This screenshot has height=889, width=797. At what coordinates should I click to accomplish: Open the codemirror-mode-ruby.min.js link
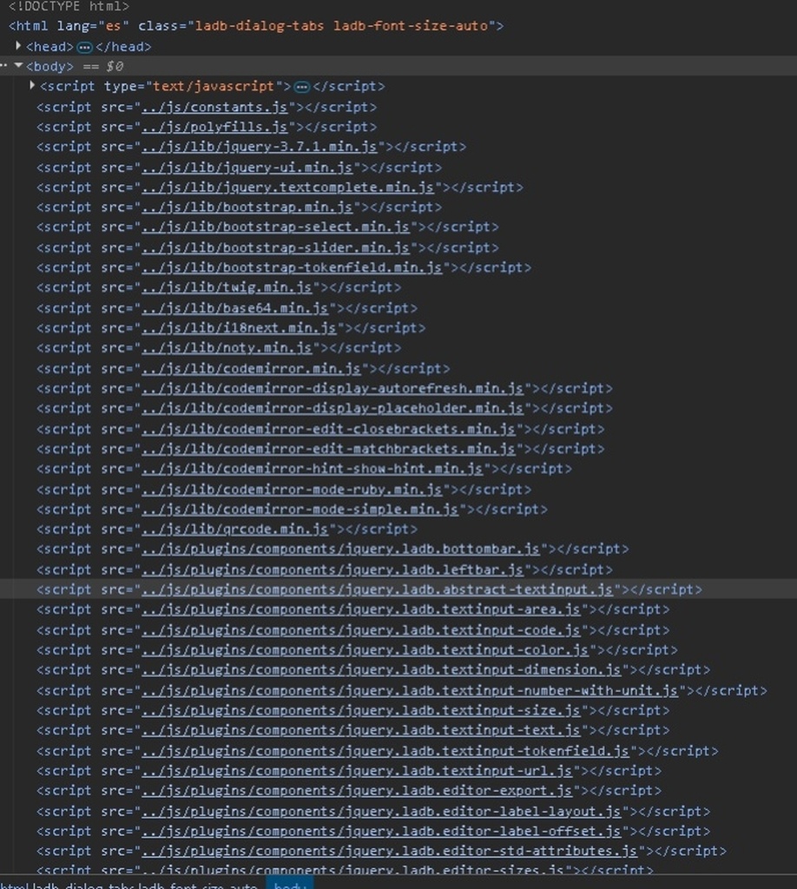click(292, 489)
